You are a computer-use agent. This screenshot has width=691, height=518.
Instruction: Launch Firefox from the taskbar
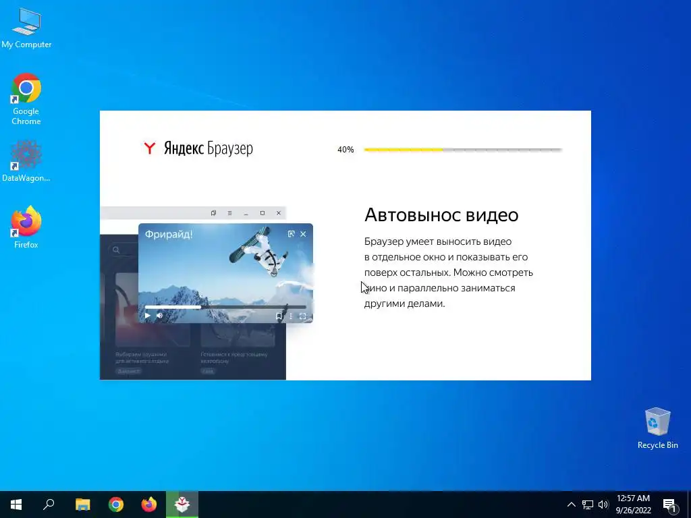(149, 505)
